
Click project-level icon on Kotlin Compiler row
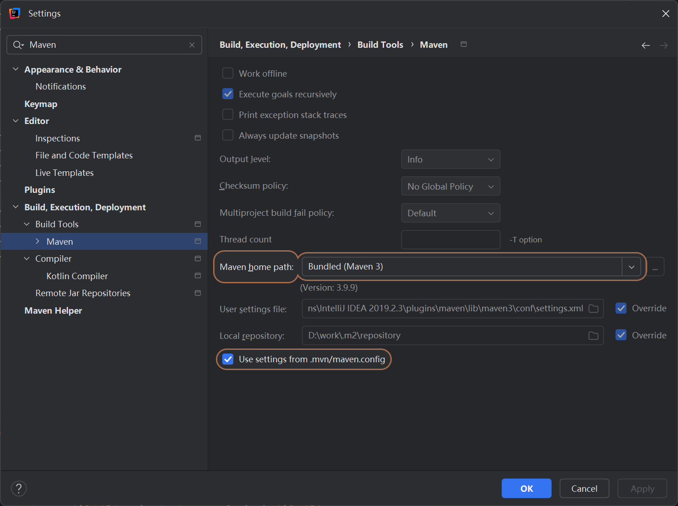[198, 275]
